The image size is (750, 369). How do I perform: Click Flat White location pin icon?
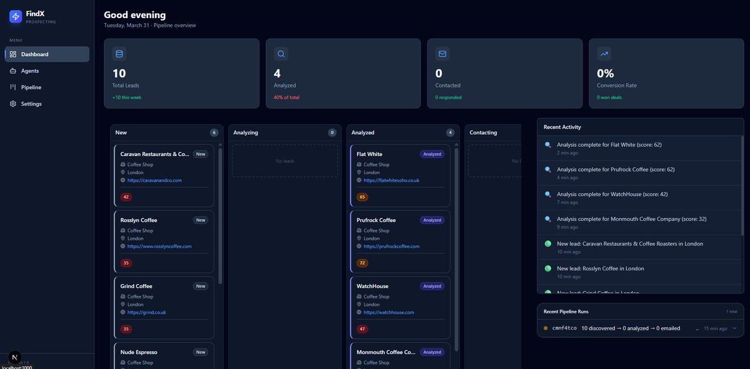click(359, 172)
